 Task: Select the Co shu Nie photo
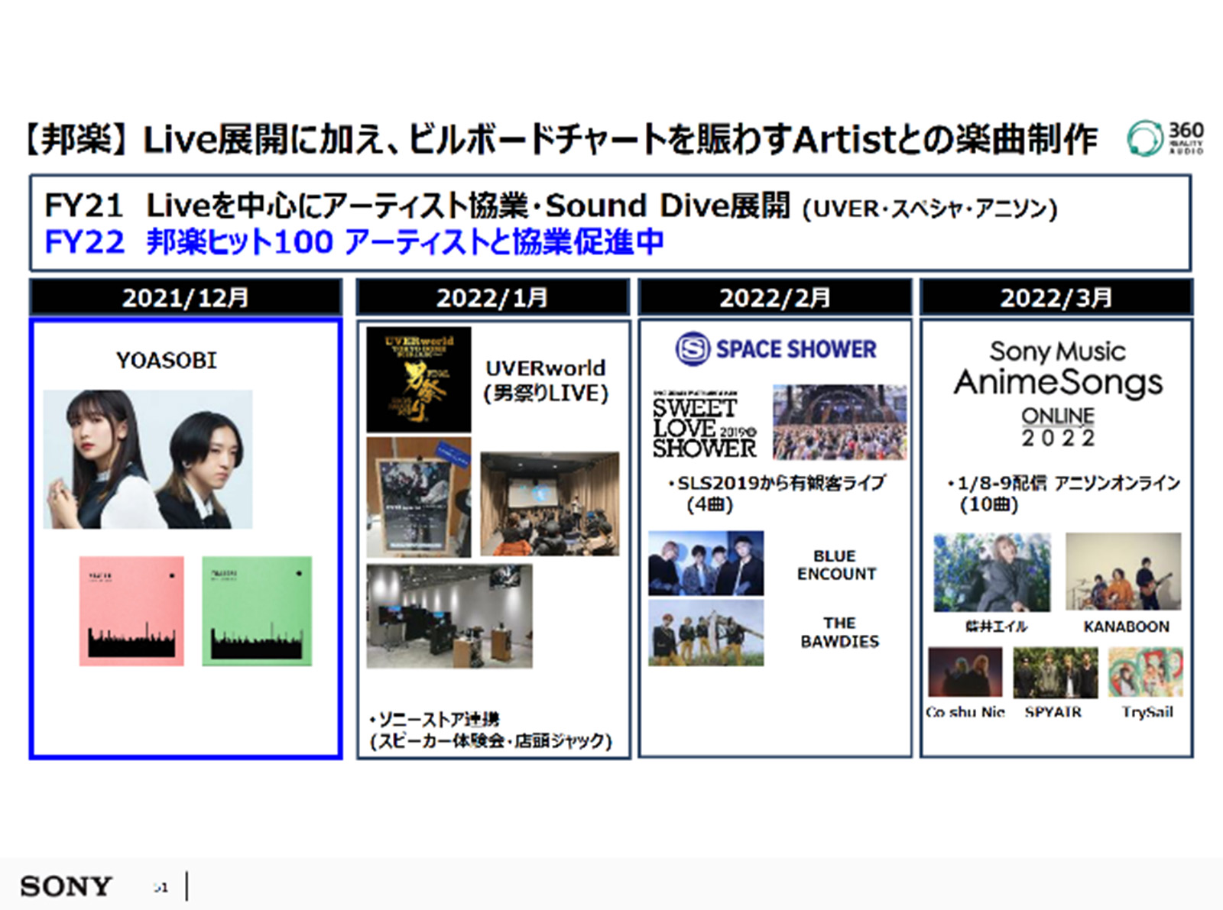965,672
